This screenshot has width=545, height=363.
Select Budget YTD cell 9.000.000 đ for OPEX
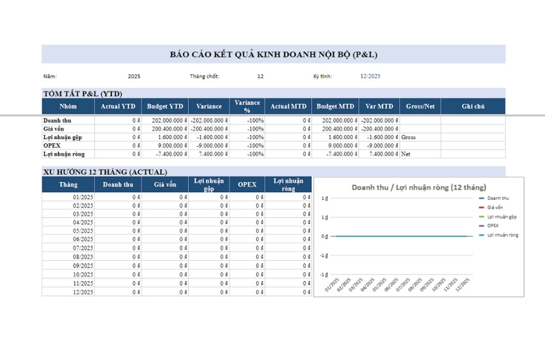tap(165, 146)
